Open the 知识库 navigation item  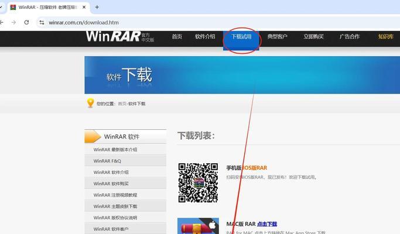coord(386,36)
